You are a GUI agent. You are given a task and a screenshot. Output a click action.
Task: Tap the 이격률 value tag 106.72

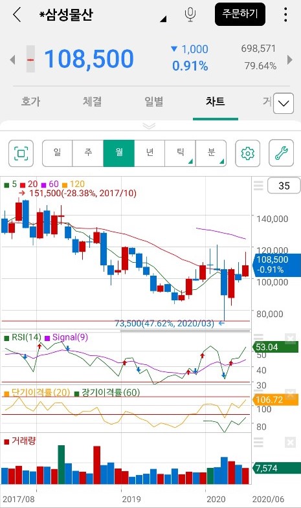click(x=275, y=400)
